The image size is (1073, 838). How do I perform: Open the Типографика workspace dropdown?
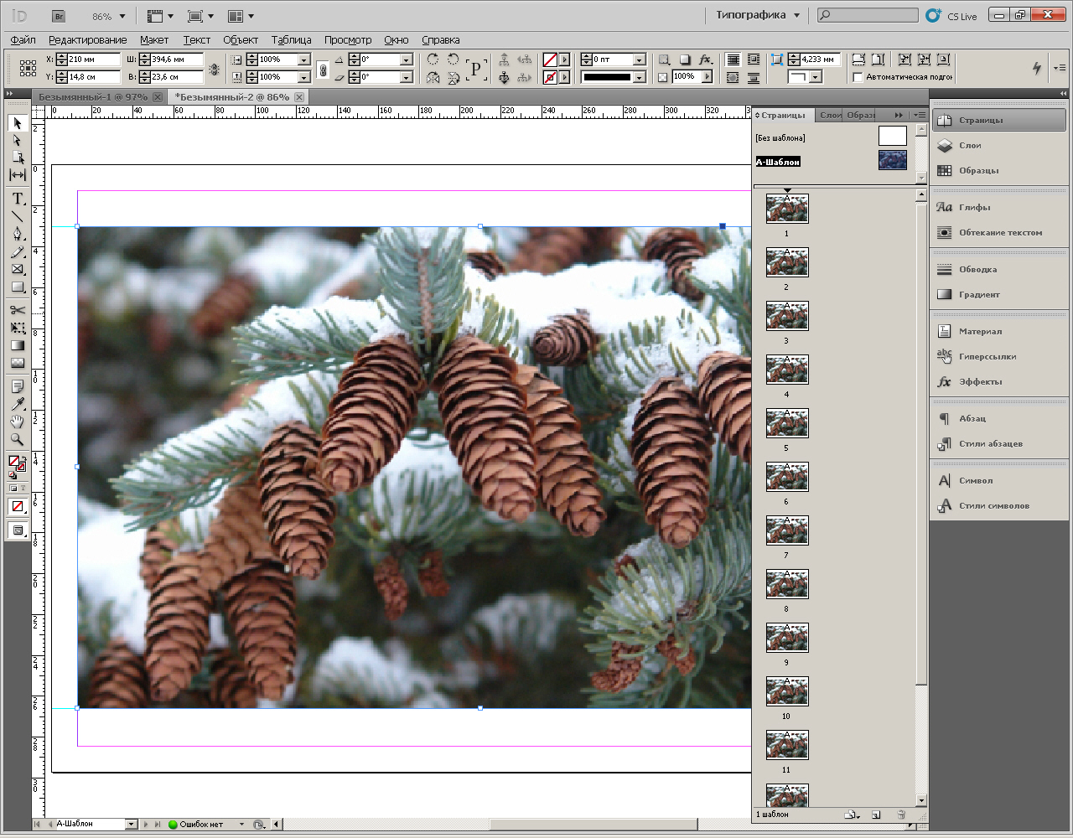(x=758, y=15)
